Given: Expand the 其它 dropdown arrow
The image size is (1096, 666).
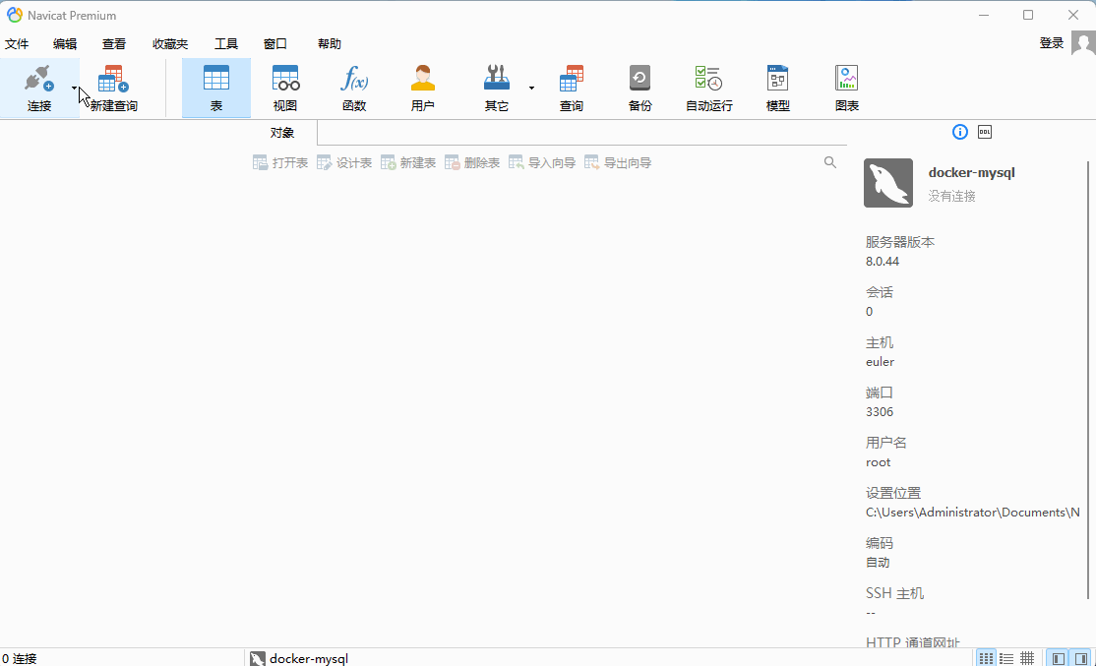Looking at the screenshot, I should click(x=531, y=89).
